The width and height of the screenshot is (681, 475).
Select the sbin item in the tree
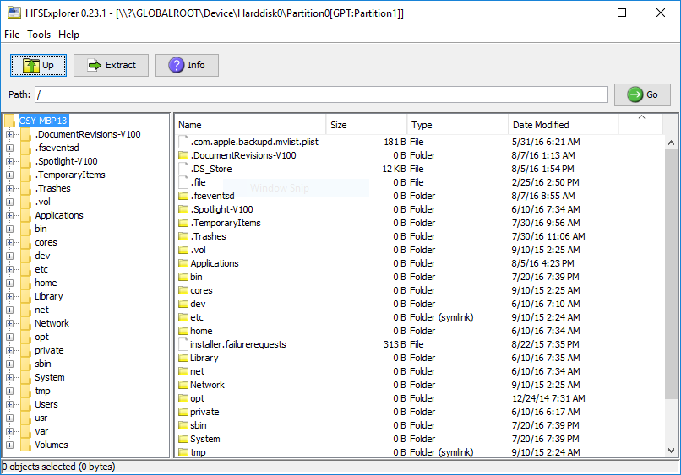coord(43,364)
